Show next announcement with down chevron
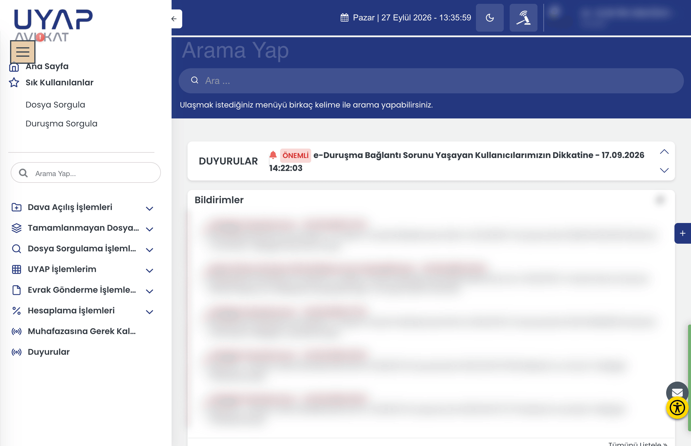691x446 pixels. click(x=664, y=170)
